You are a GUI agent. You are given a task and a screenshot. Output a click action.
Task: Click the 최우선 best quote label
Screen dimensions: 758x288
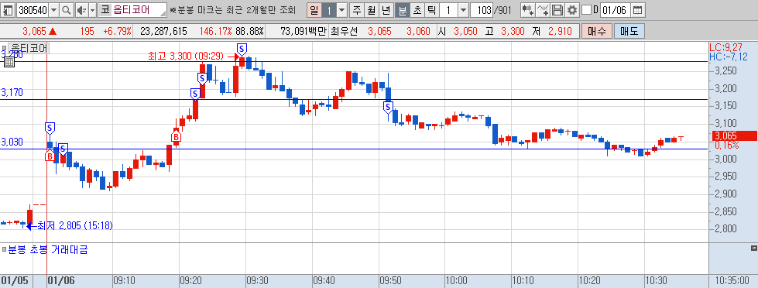345,32
